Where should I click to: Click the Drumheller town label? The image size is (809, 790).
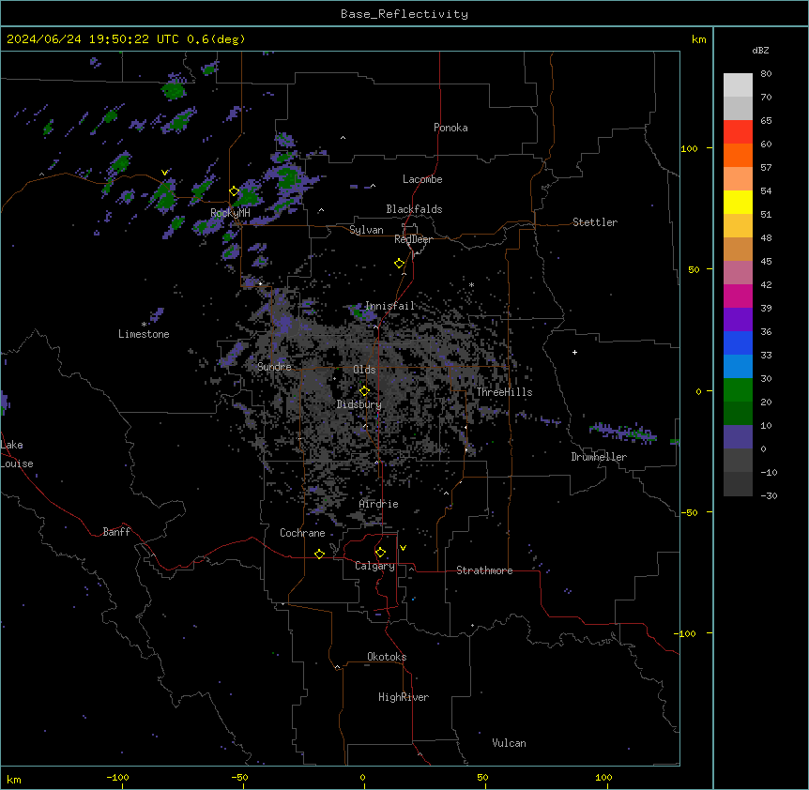click(x=599, y=457)
